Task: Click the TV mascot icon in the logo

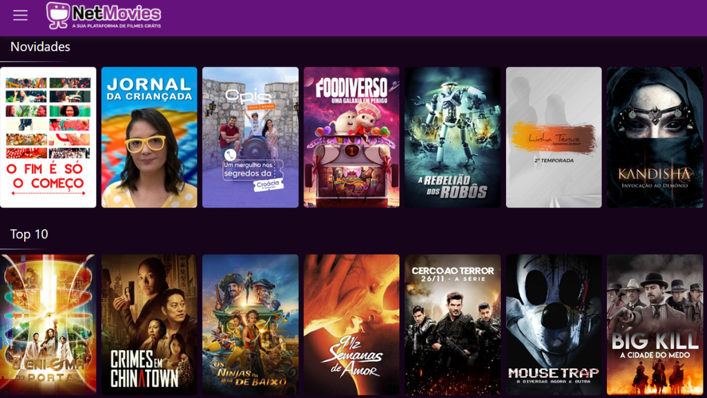Action: pyautogui.click(x=58, y=15)
